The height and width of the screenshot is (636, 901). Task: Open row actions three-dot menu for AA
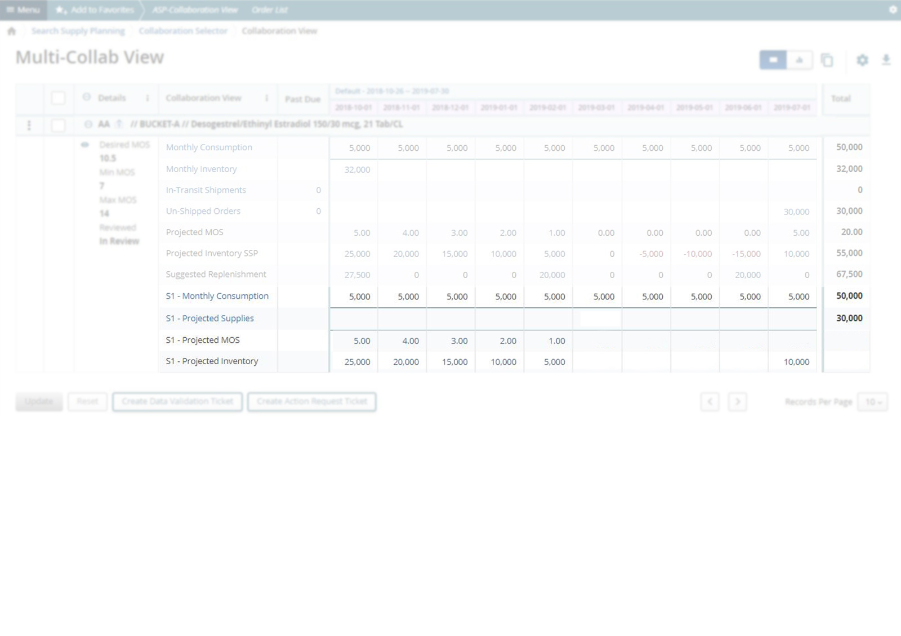(29, 125)
